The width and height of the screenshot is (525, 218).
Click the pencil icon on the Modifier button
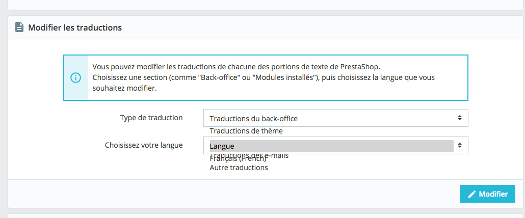tap(472, 194)
